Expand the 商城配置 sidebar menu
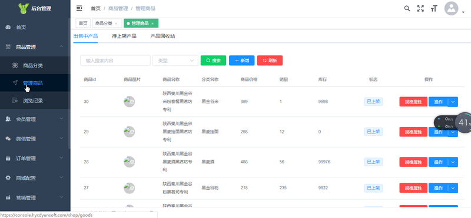This screenshot has height=218, width=471. click(35, 178)
